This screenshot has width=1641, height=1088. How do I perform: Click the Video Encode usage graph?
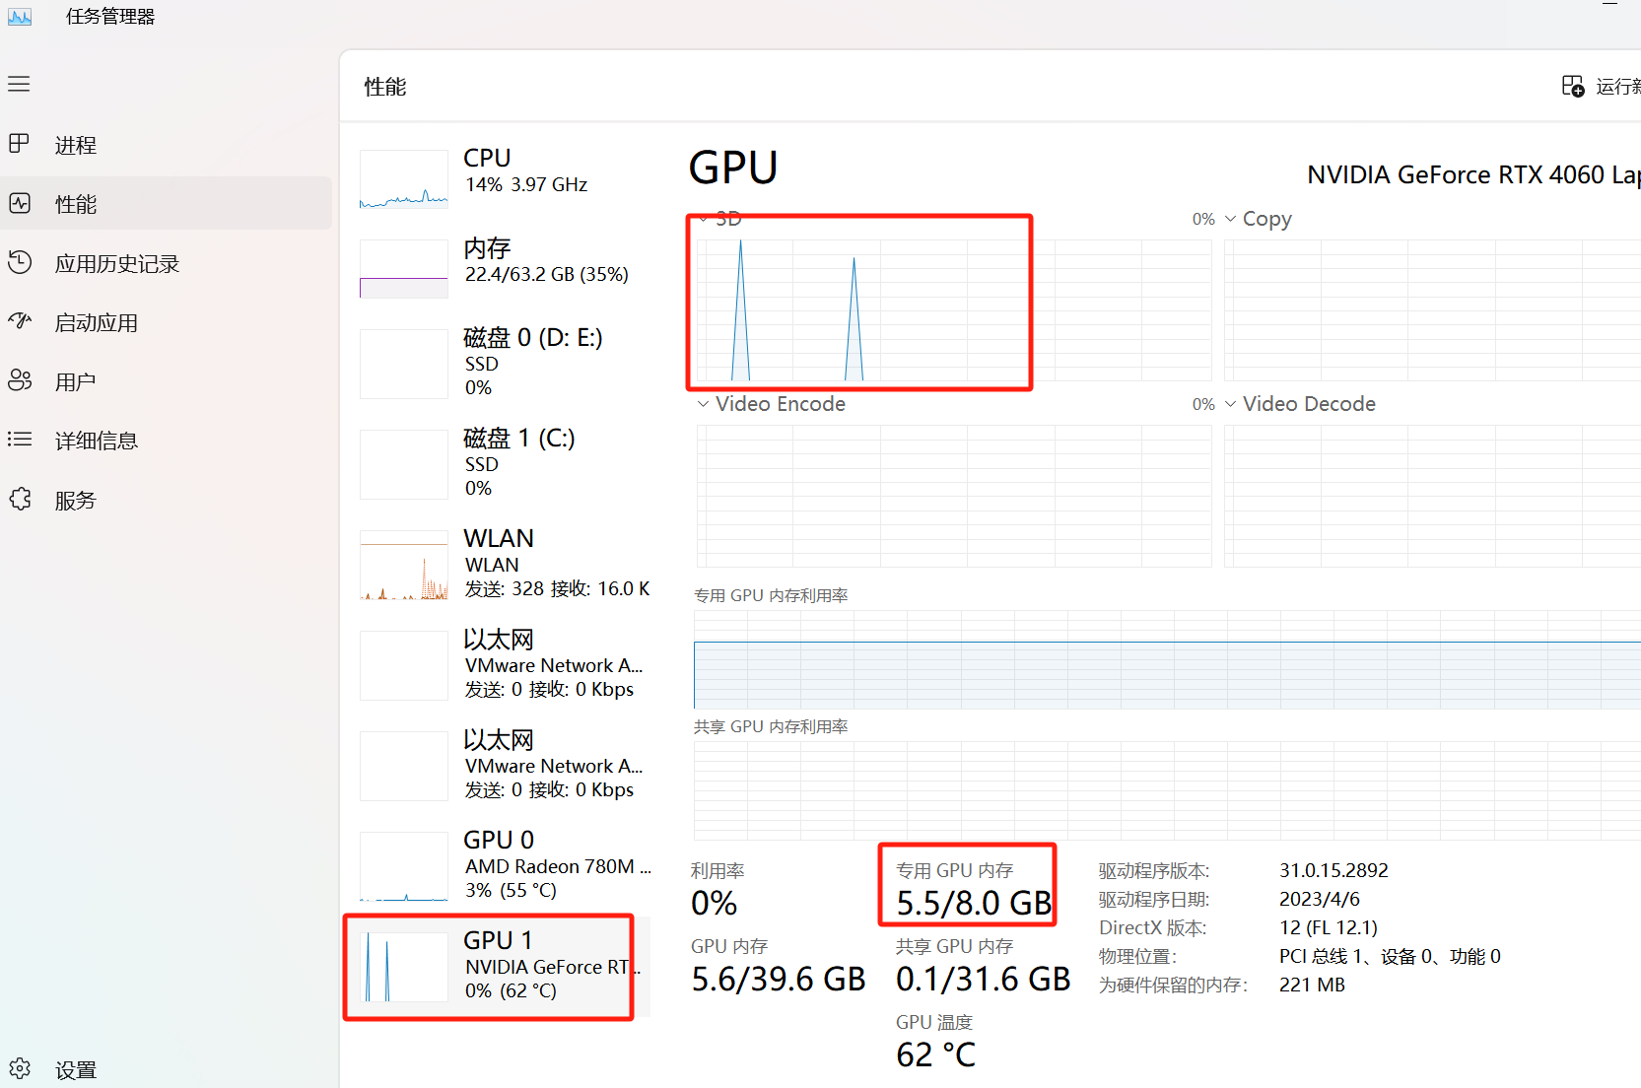pyautogui.click(x=954, y=496)
